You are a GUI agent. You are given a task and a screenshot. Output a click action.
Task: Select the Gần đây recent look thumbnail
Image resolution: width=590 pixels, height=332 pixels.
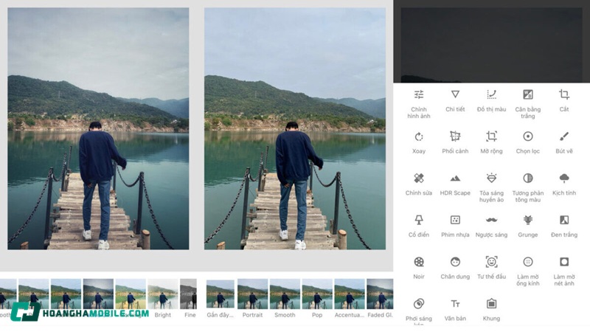click(220, 299)
